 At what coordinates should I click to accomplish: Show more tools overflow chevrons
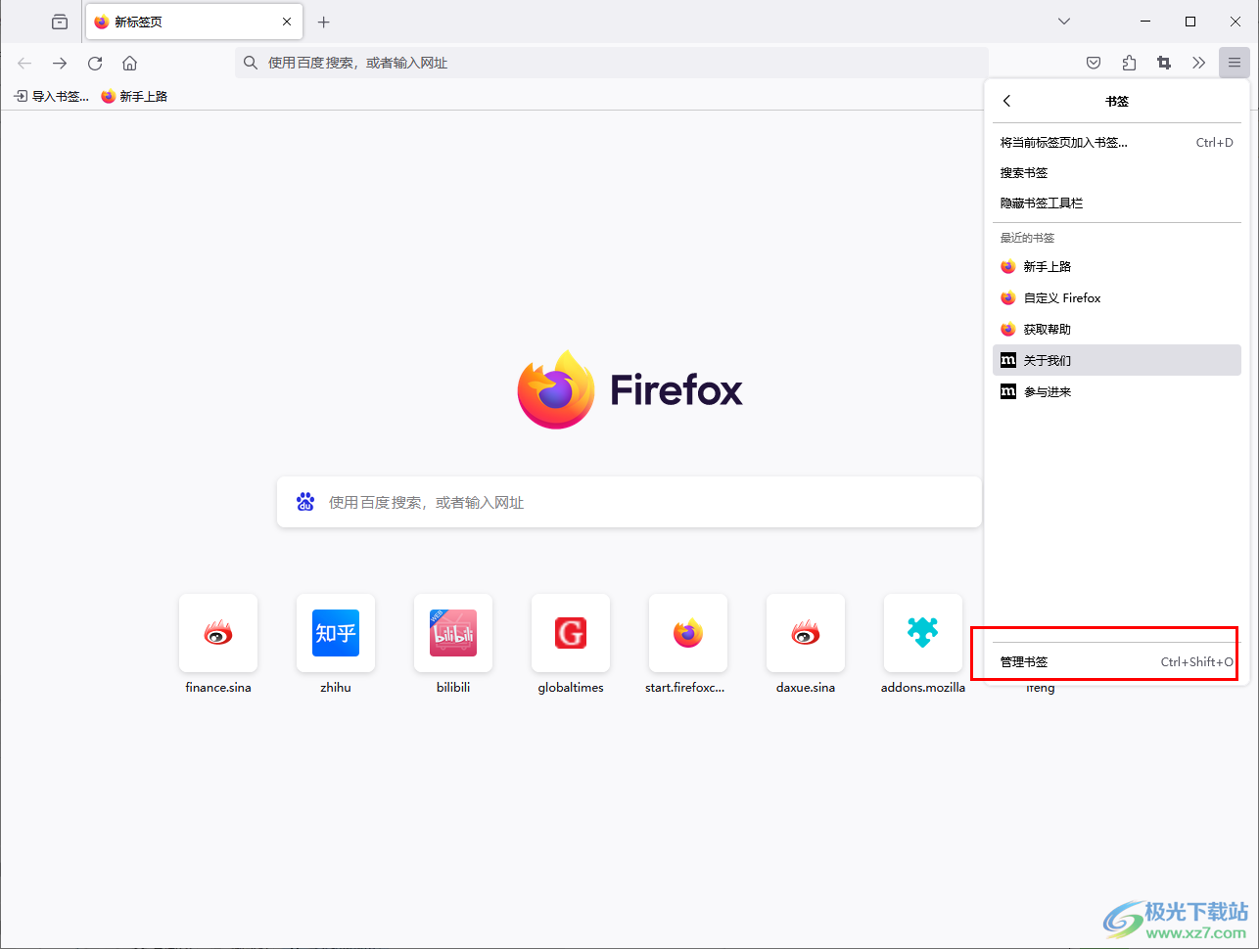(1199, 63)
